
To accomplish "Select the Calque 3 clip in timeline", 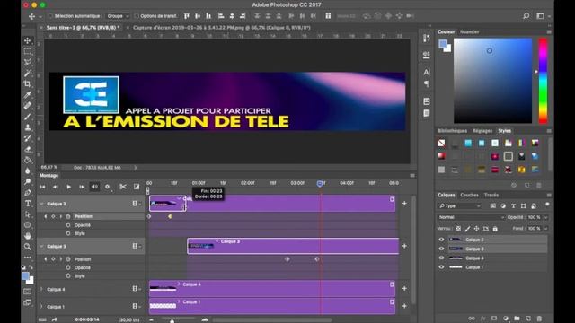I will point(293,246).
